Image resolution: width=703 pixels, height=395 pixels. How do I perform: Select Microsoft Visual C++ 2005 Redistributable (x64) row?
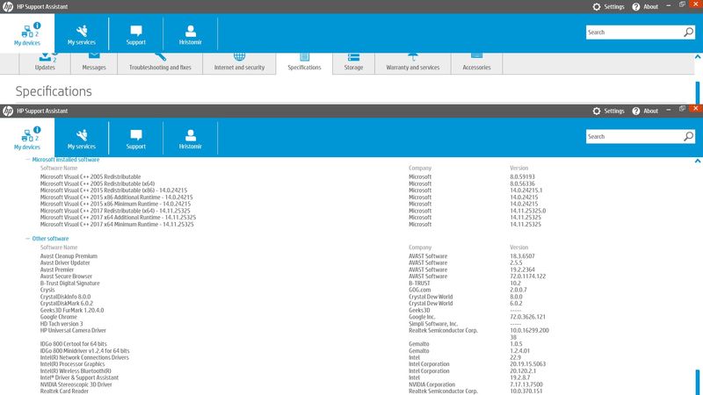click(x=98, y=183)
